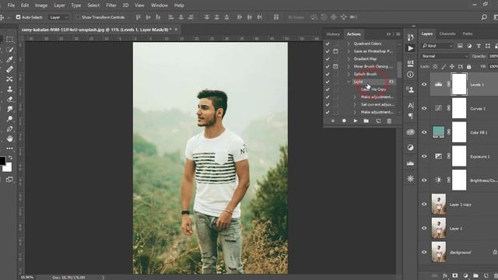Viewport: 498px width, 280px height.
Task: Expand the Quadrant Colors action
Action: point(349,44)
